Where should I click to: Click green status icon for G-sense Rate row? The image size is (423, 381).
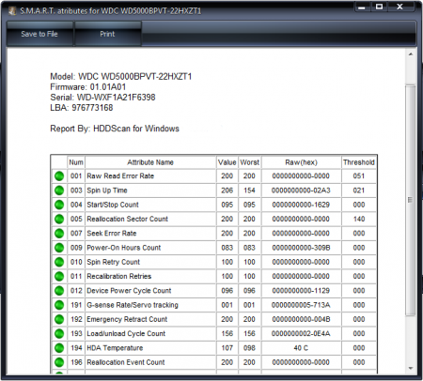(59, 305)
